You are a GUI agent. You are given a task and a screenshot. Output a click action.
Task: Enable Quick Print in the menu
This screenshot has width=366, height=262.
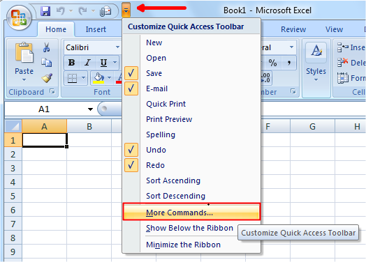coord(191,104)
